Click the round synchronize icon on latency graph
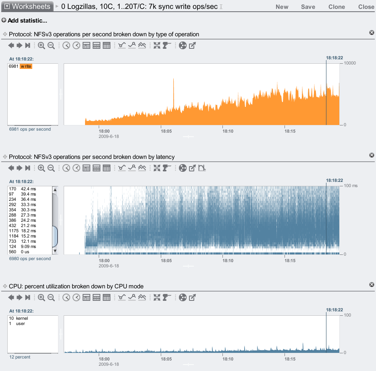This screenshot has height=371, width=376. pyautogui.click(x=183, y=168)
